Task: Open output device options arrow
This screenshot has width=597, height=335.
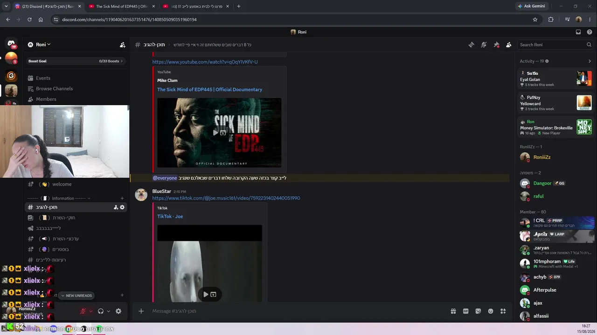Action: click(x=108, y=311)
